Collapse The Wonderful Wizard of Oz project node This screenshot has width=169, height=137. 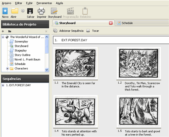[3, 37]
